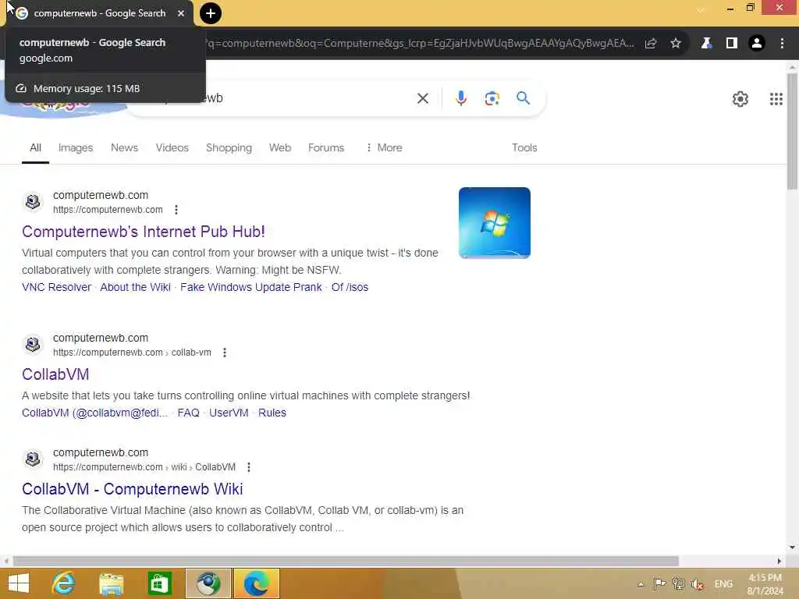Open the Fake Windows Update Prank sitelink
The image size is (799, 599).
point(250,287)
